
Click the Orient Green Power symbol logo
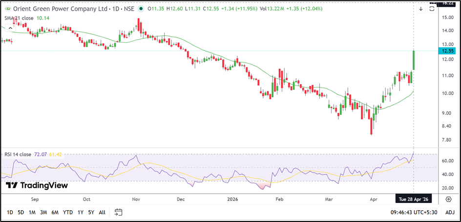tap(7, 9)
